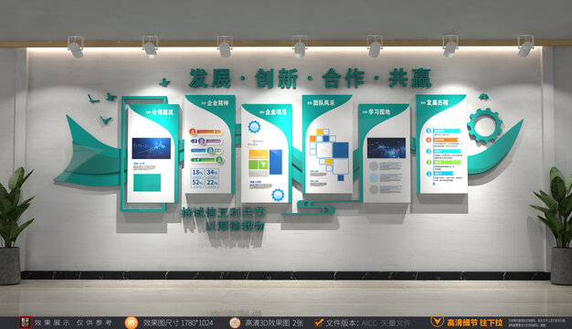The image size is (572, 329).
Task: Click the purple person icon in 企业精神 panel
Action: tap(202, 141)
